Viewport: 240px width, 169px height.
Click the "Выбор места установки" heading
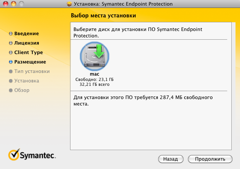click(103, 16)
